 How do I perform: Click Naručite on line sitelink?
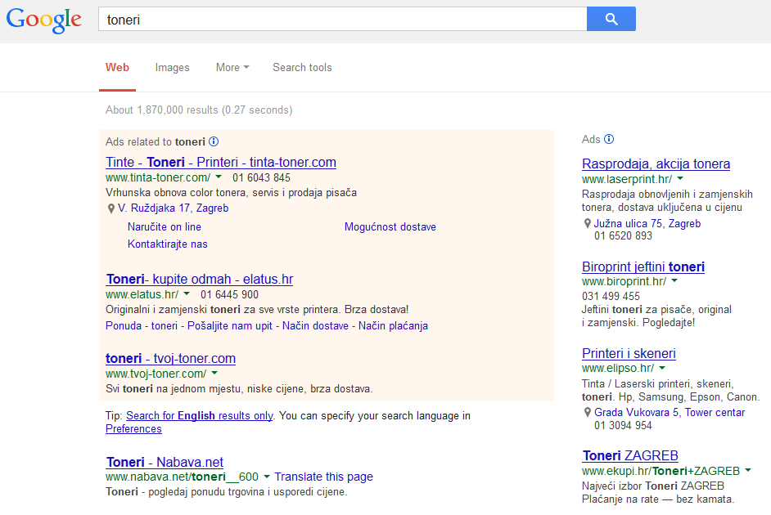tap(165, 226)
